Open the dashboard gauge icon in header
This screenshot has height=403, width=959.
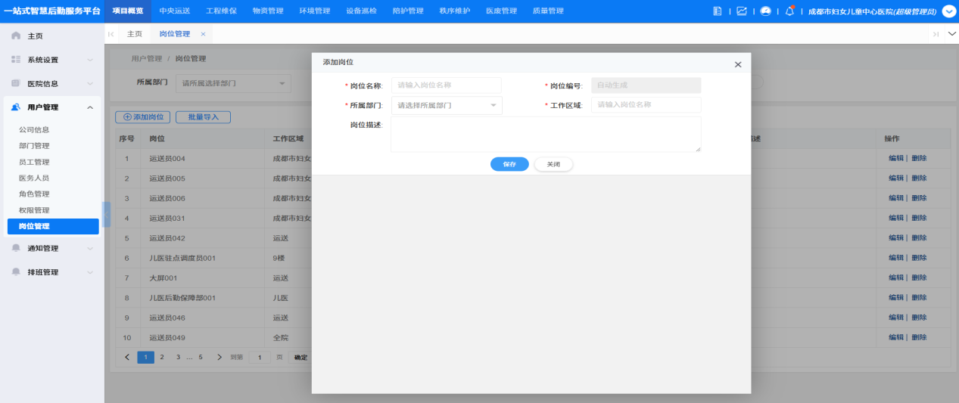pyautogui.click(x=765, y=11)
